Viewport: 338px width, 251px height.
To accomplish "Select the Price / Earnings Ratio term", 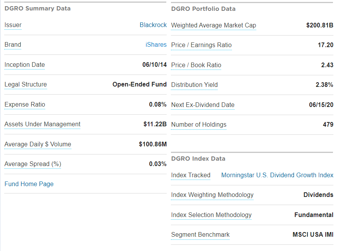I will 201,45.
